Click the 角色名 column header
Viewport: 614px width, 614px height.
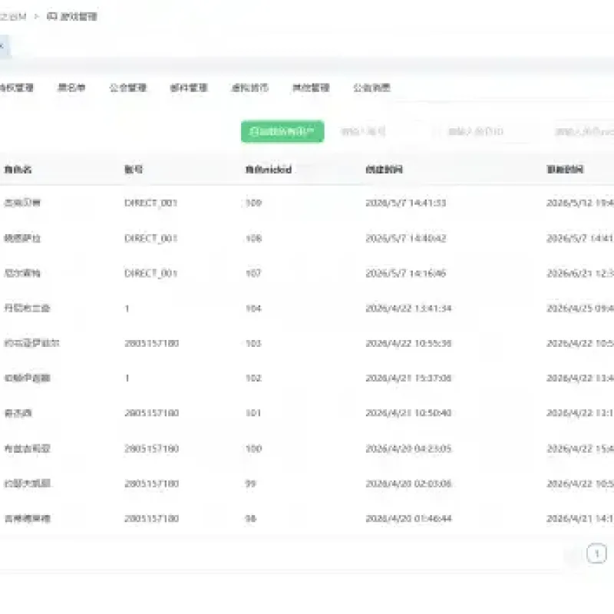tap(18, 169)
